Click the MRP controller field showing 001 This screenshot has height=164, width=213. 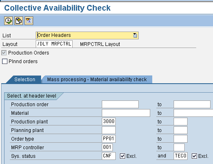pos(108,147)
